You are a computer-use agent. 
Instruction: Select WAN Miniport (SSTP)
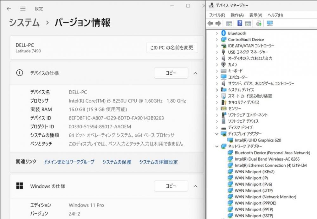(x=254, y=216)
